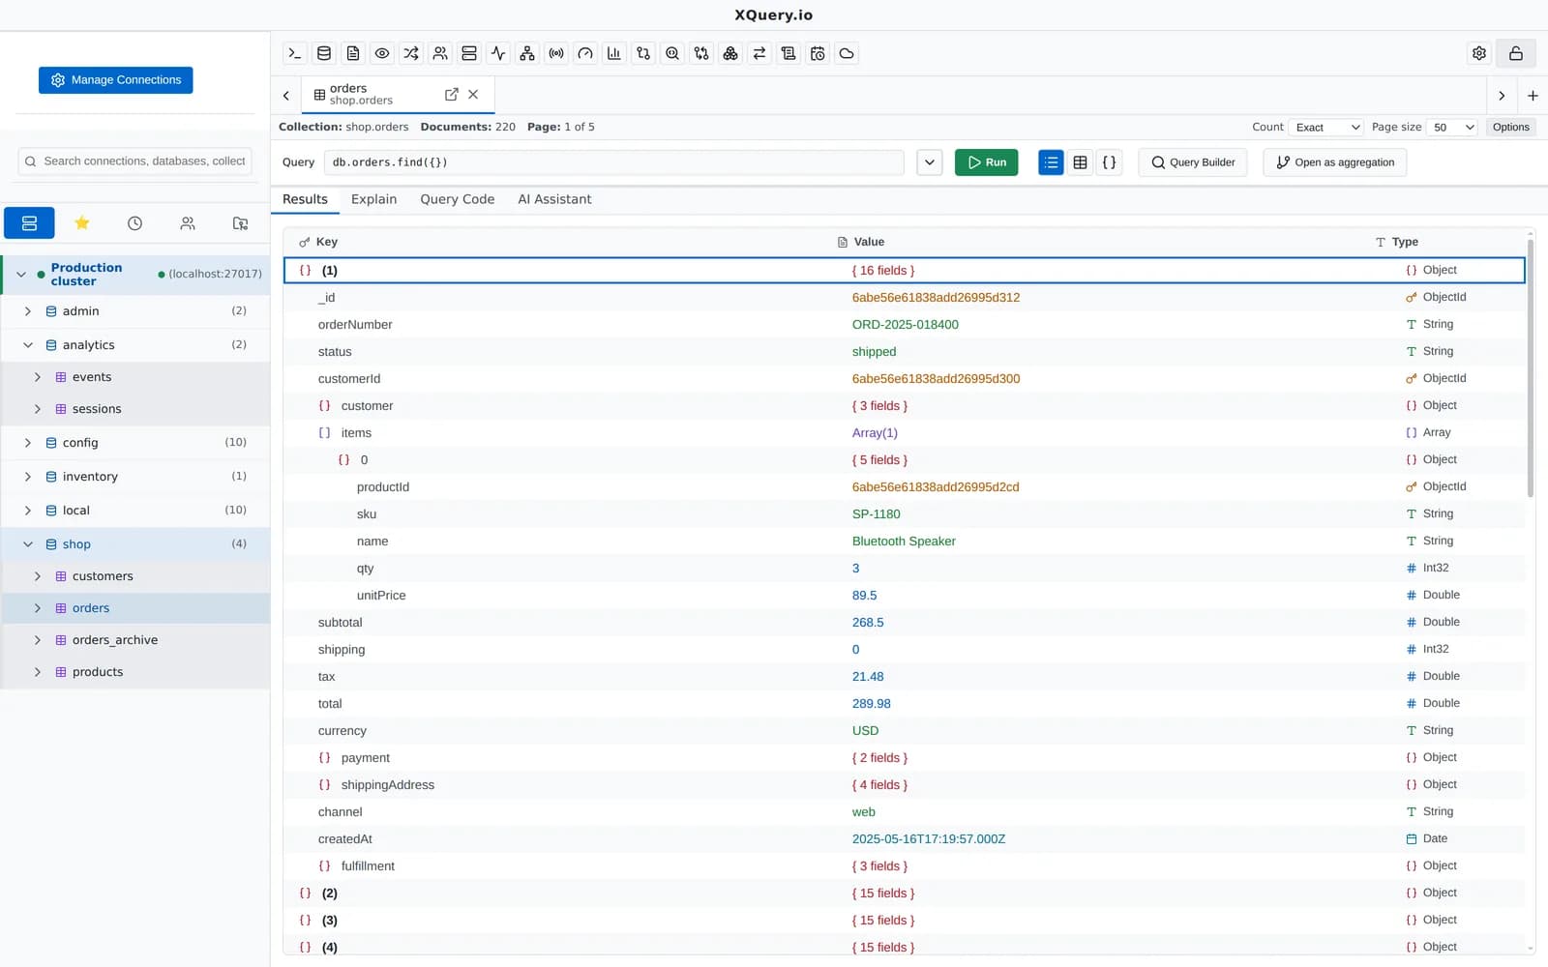Screen dimensions: 1548x967
Task: Open the Query Builder
Action: tap(1193, 162)
